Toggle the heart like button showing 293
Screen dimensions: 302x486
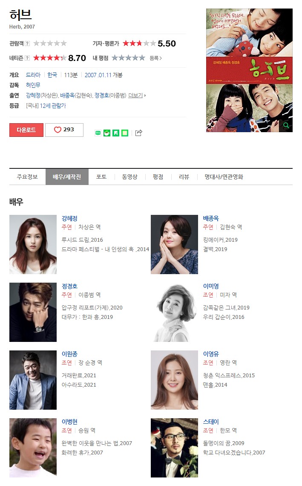64,130
